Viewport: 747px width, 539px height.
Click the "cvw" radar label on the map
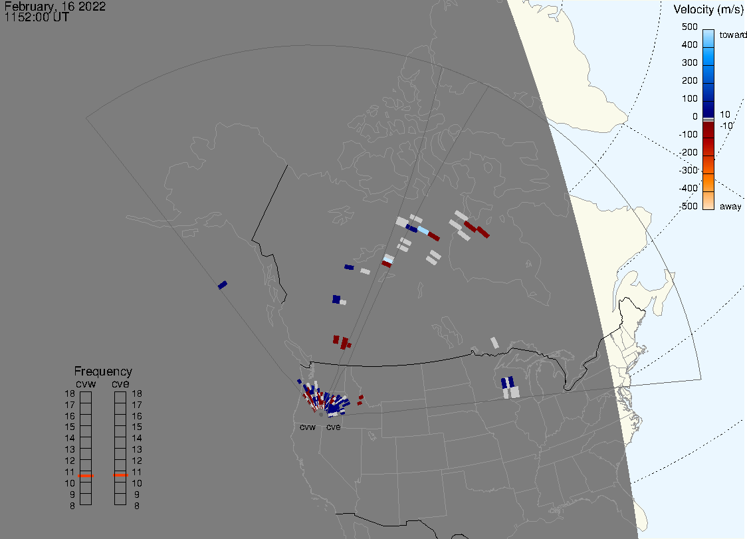(308, 427)
